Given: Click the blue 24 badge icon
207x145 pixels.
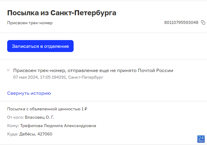Looking at the screenshot, I should pyautogui.click(x=201, y=139).
